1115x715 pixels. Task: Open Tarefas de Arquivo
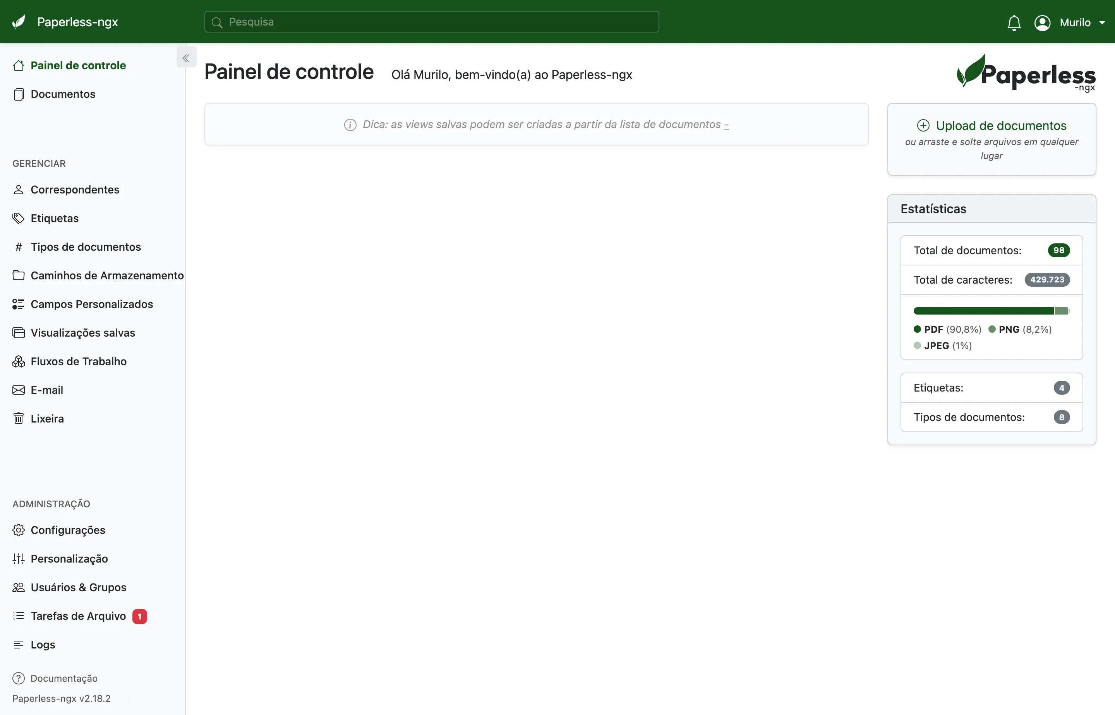pyautogui.click(x=78, y=616)
